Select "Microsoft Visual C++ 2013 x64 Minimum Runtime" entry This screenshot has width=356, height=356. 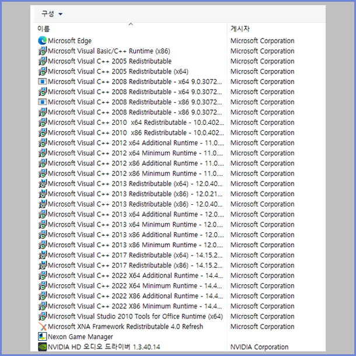(135, 224)
